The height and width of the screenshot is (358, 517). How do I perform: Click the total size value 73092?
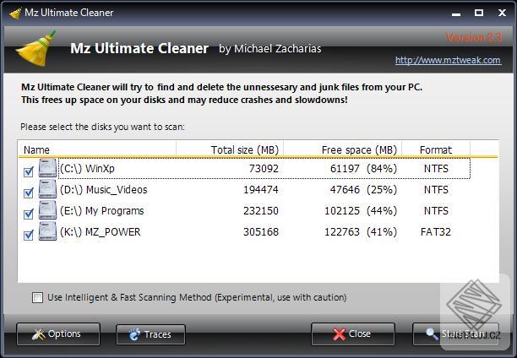tap(264, 169)
